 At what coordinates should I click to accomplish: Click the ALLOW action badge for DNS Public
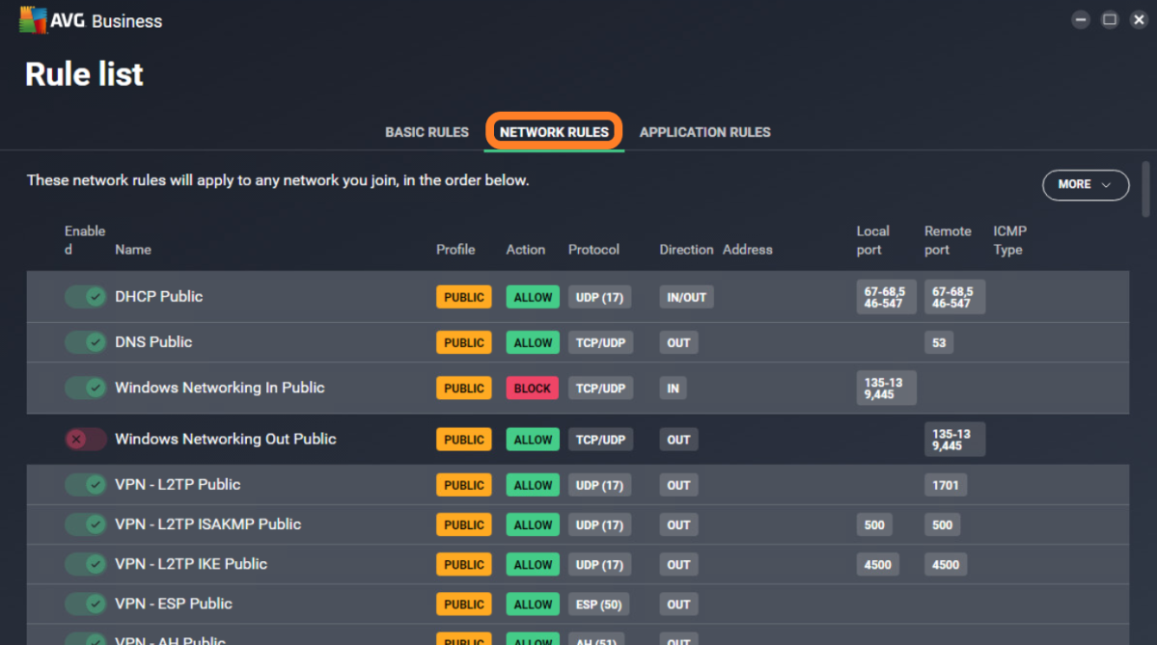coord(532,342)
